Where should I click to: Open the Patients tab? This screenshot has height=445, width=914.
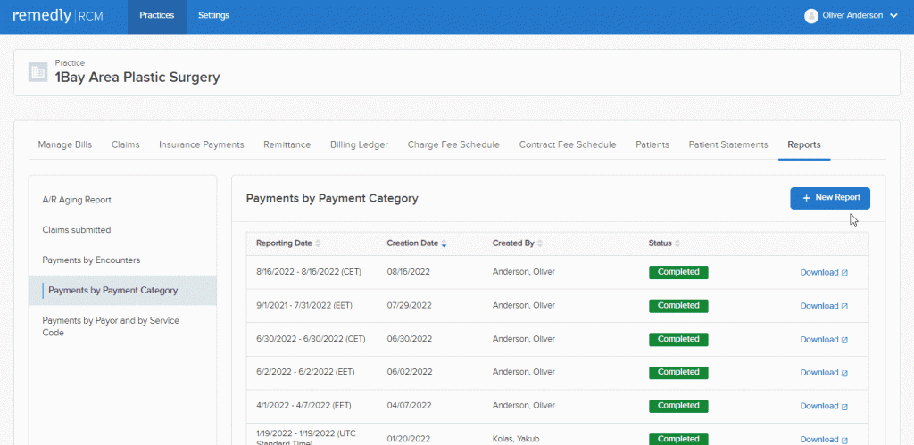click(652, 144)
